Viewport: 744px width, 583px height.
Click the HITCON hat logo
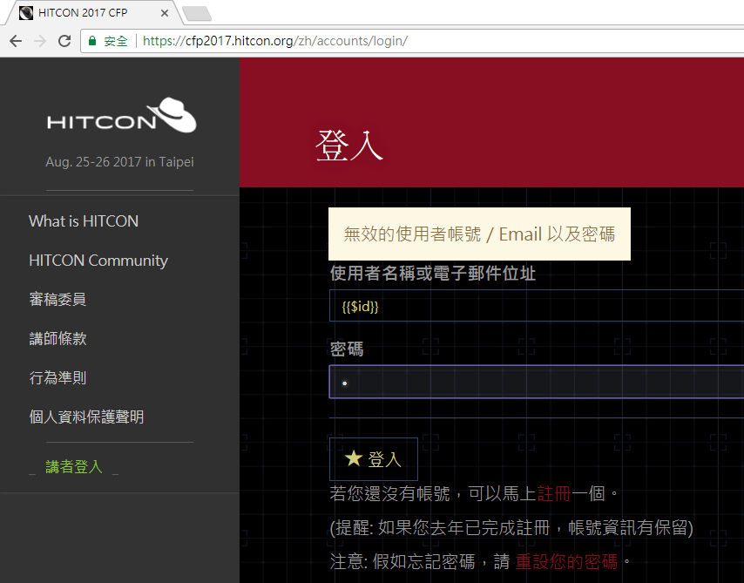pos(121,115)
